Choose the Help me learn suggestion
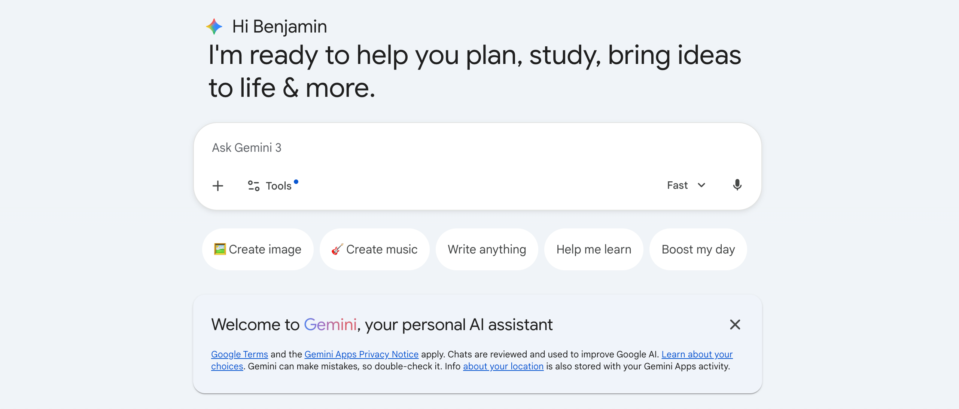959x409 pixels. [x=594, y=249]
